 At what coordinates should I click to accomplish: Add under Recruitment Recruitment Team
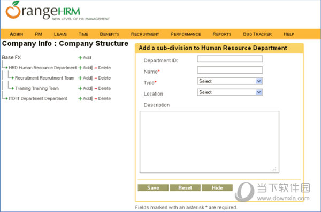[x=85, y=78]
